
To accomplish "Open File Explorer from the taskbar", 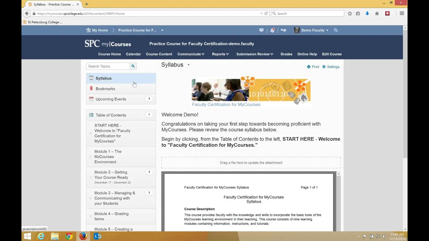I will click(x=55, y=236).
